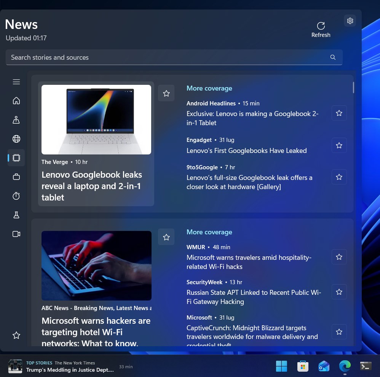Image resolution: width=380 pixels, height=377 pixels.
Task: Open the Science flask icon
Action: (16, 215)
